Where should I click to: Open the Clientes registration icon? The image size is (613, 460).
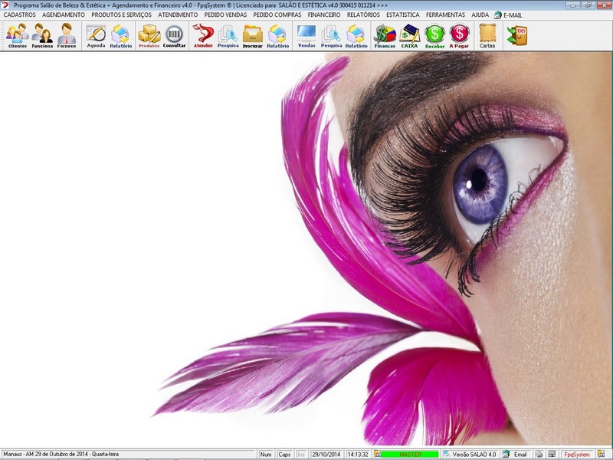pyautogui.click(x=17, y=35)
